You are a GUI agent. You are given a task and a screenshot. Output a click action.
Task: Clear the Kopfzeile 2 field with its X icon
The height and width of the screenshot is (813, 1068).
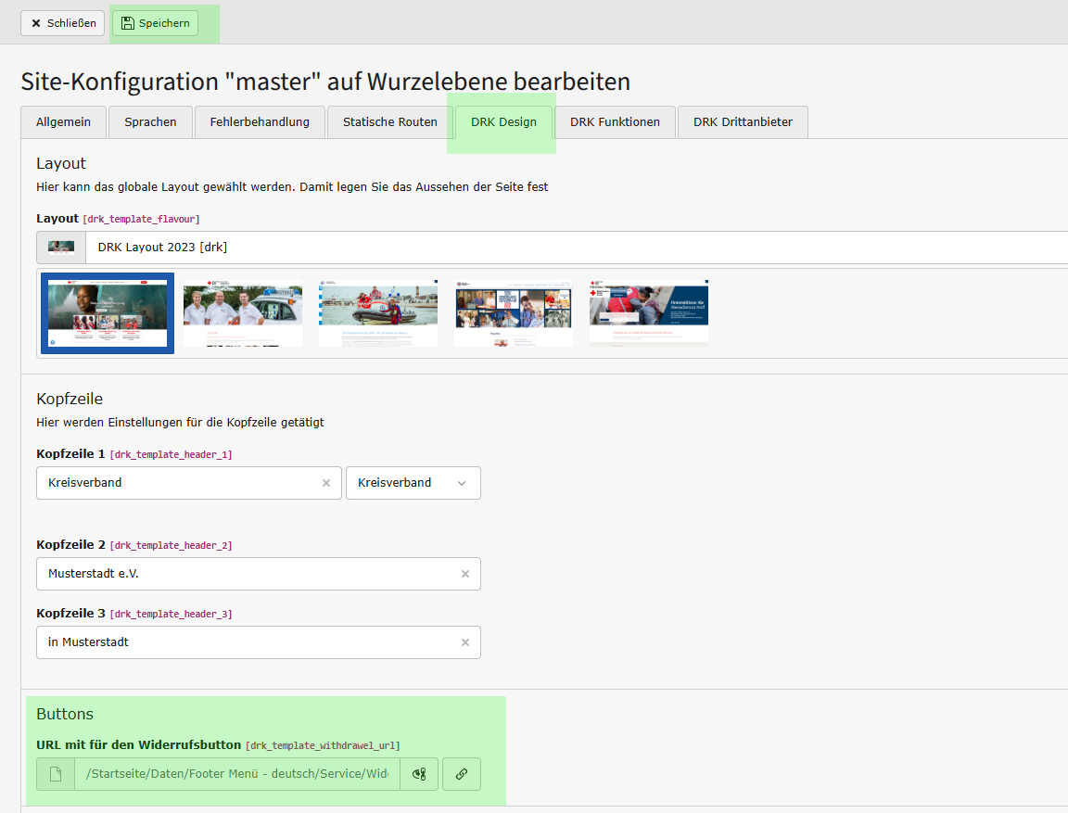pos(465,574)
